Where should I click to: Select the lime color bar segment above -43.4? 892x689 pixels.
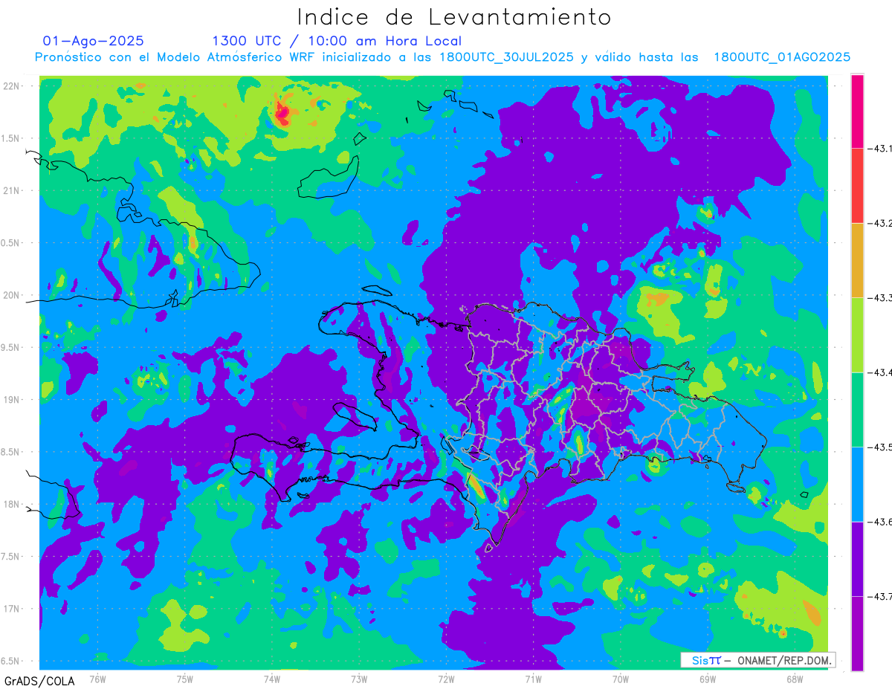coord(857,335)
